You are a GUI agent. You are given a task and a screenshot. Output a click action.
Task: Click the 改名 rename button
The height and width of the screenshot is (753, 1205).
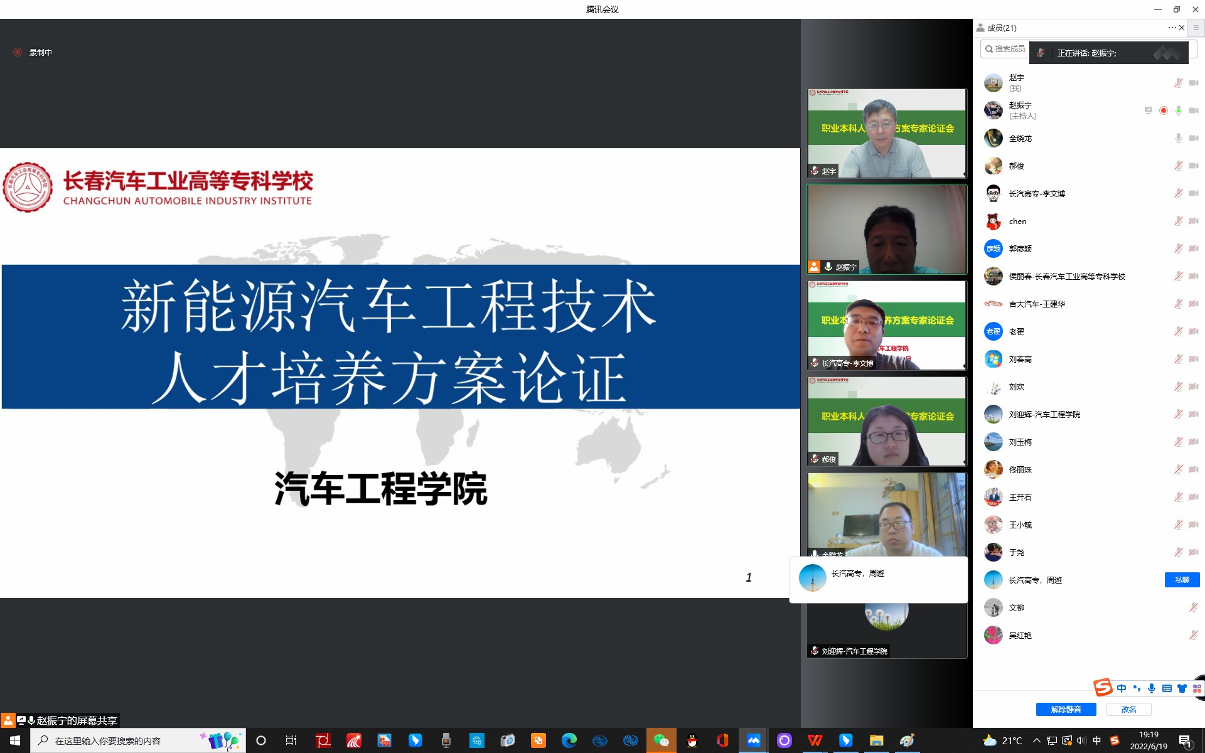click(x=1128, y=709)
